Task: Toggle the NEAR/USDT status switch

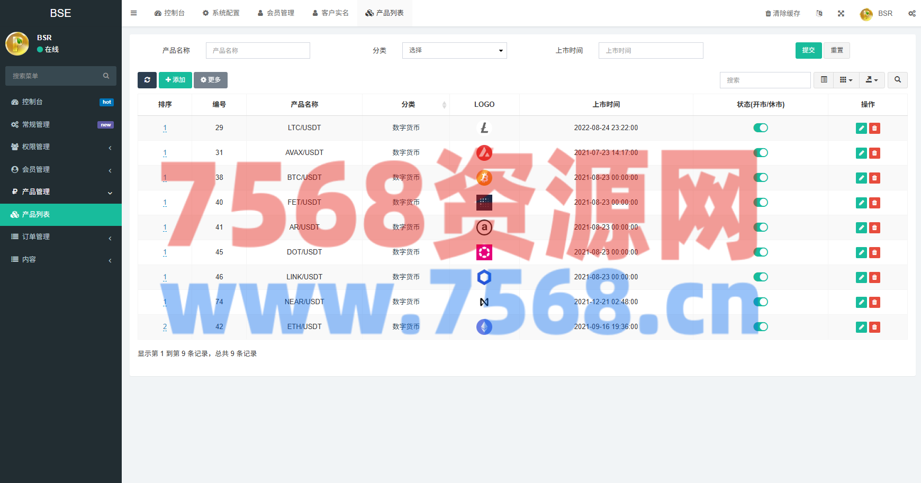Action: tap(761, 302)
